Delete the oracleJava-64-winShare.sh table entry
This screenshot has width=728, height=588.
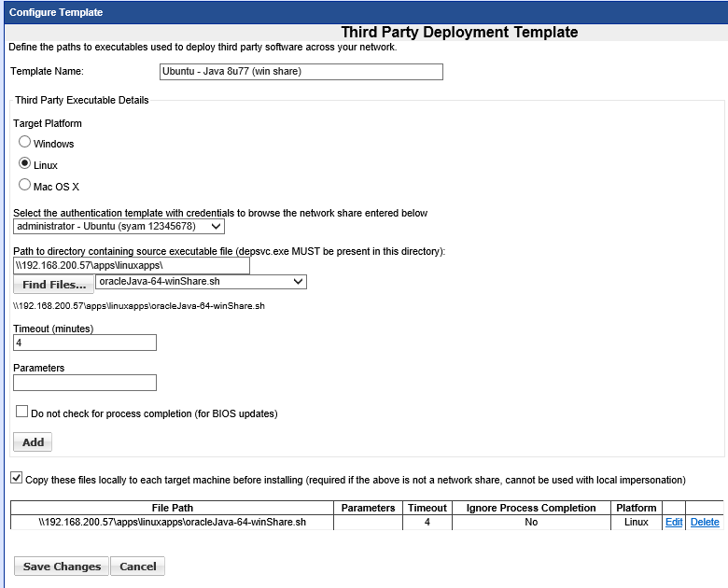tap(705, 523)
